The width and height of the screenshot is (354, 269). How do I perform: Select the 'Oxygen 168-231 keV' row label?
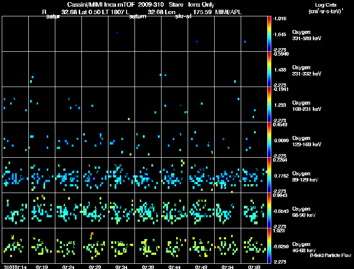tap(307, 106)
